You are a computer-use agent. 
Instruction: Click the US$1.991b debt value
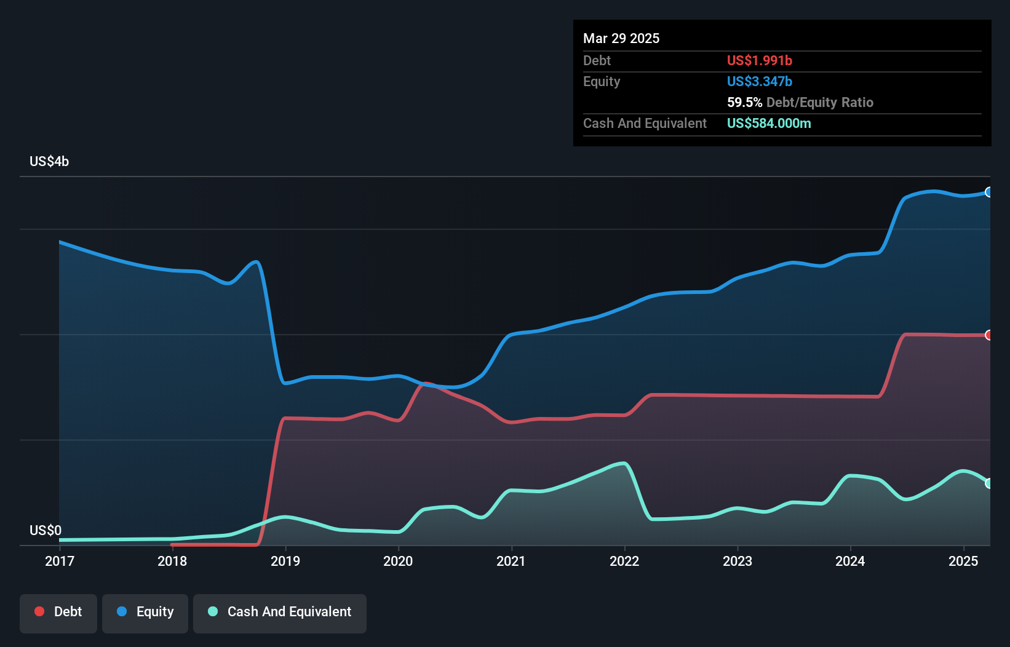click(760, 60)
